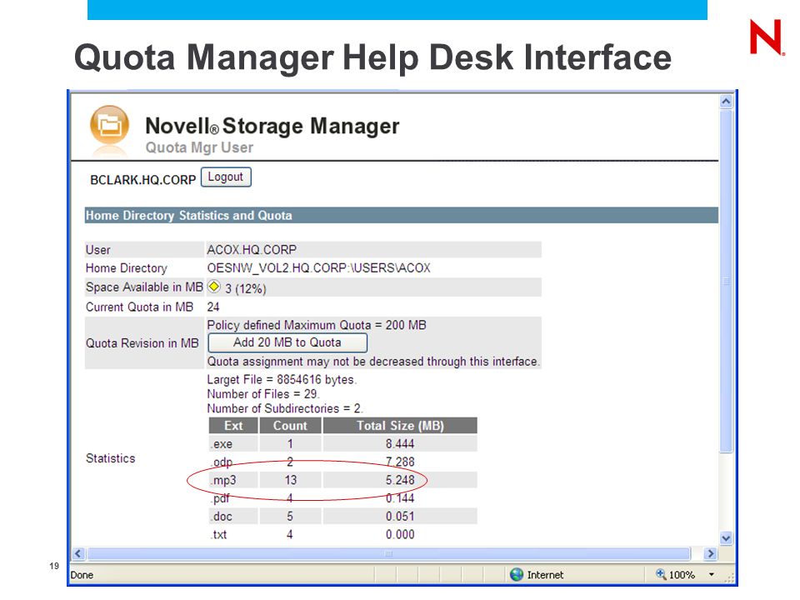800x600 pixels.
Task: Click the Number of Subdirectories = 2 text
Action: [x=285, y=408]
